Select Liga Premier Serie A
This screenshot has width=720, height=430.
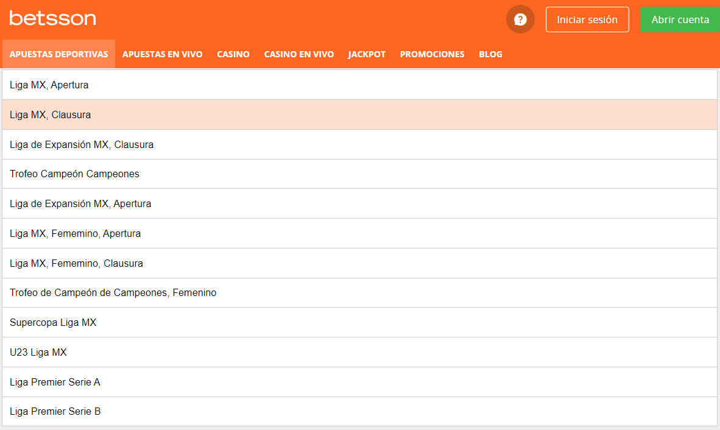(x=359, y=382)
